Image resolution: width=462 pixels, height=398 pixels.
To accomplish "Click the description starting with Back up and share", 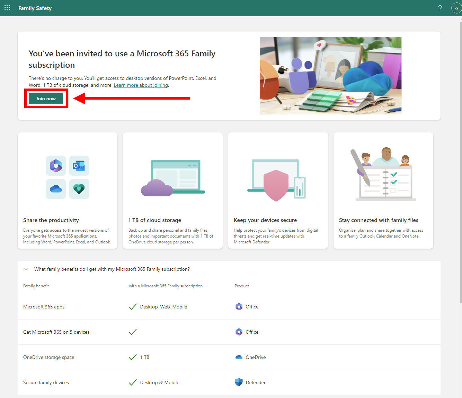I will [x=171, y=236].
